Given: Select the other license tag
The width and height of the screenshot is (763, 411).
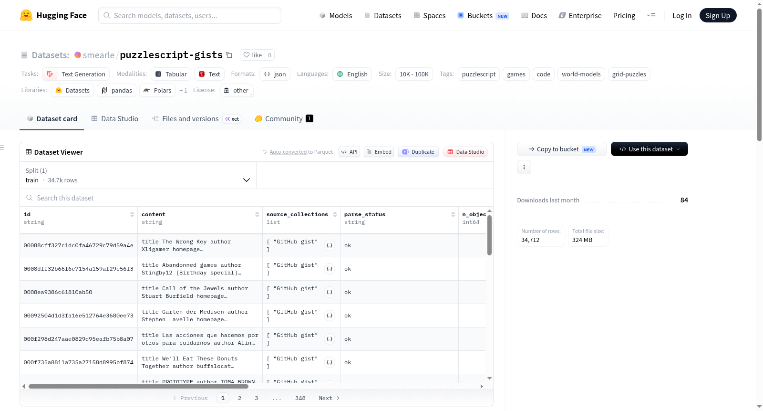Looking at the screenshot, I should (237, 90).
